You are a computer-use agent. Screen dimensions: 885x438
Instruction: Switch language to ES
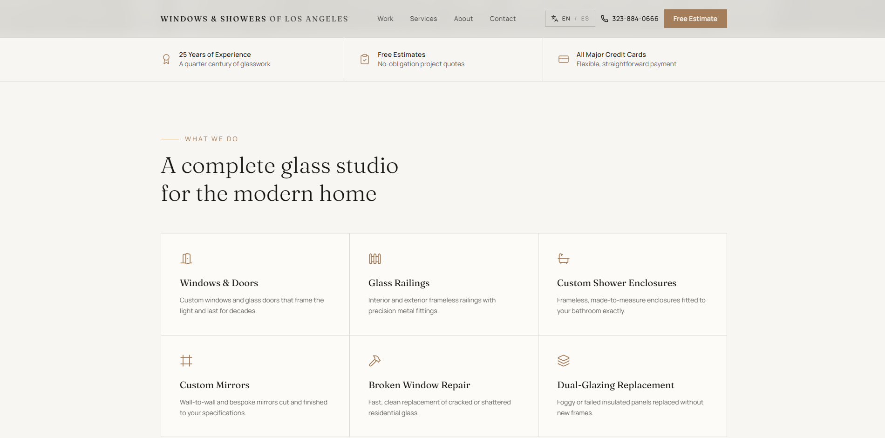[x=585, y=19]
